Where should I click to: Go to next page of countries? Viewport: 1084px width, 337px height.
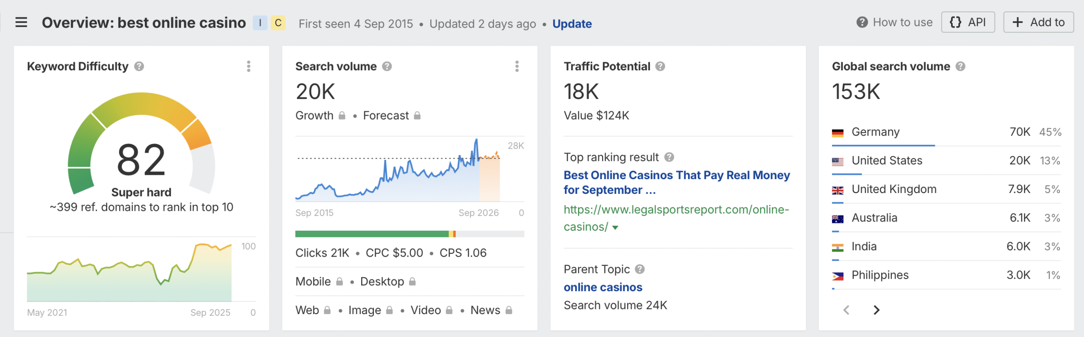click(x=877, y=310)
